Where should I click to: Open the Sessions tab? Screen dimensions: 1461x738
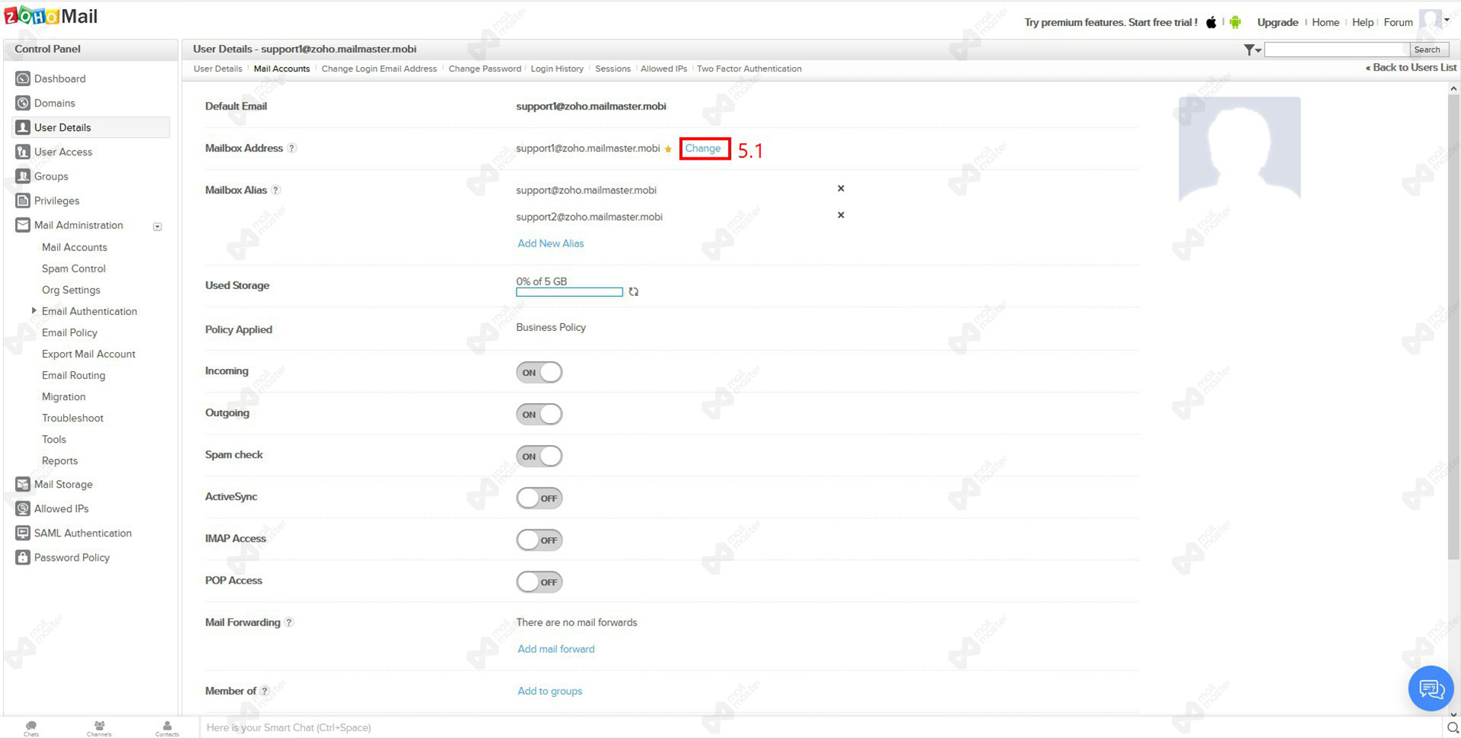point(613,68)
